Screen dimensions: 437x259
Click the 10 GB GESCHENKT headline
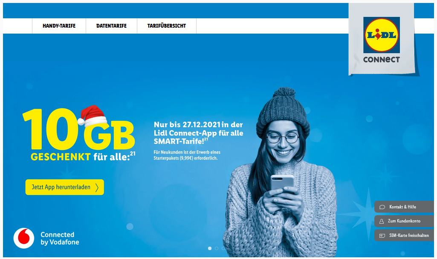pos(79,134)
